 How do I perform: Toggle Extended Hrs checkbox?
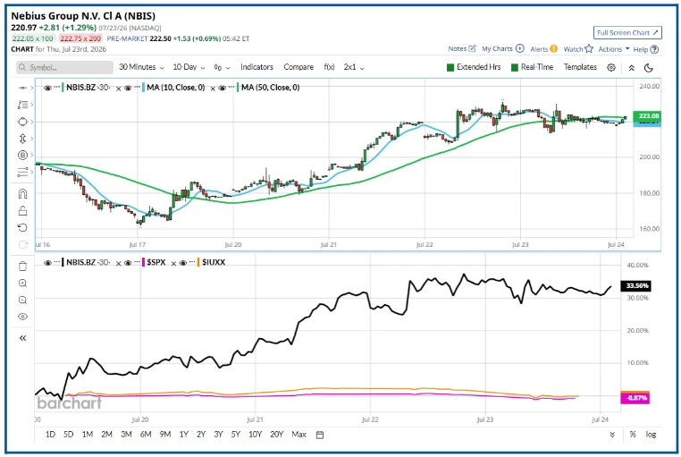(450, 67)
